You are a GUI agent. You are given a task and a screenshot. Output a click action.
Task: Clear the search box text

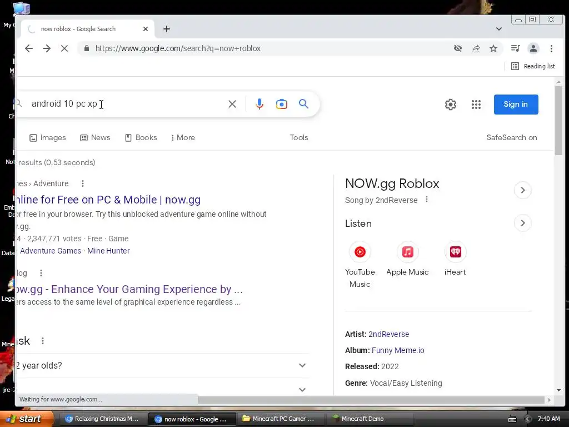click(232, 104)
